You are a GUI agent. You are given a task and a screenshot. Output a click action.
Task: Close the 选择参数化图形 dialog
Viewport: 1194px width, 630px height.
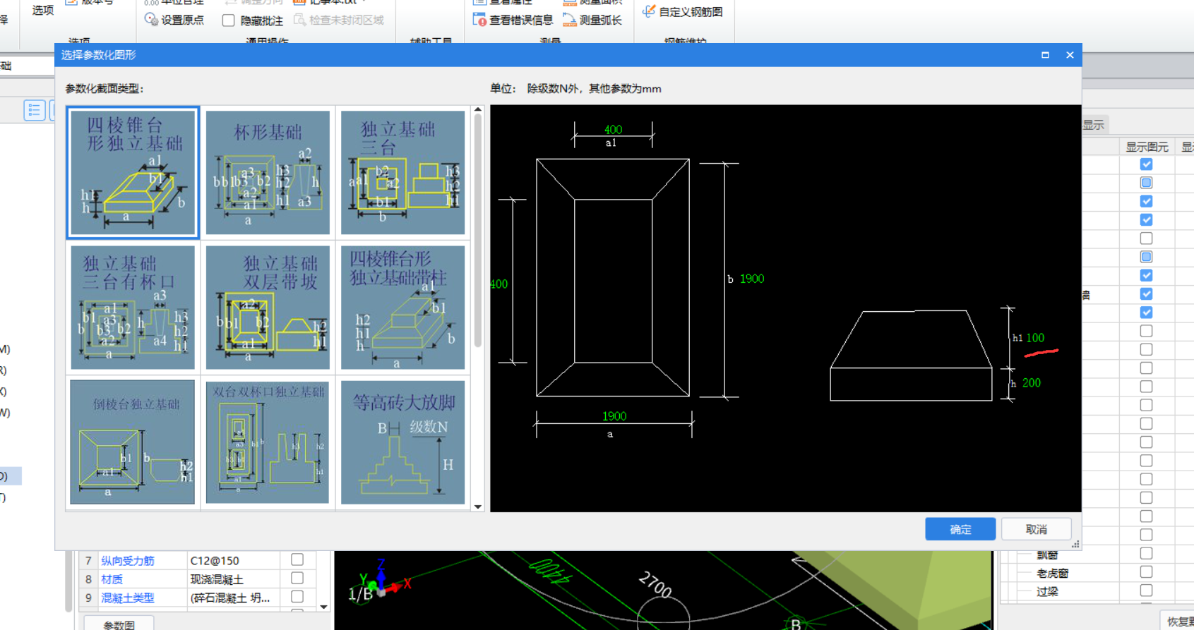point(1070,55)
